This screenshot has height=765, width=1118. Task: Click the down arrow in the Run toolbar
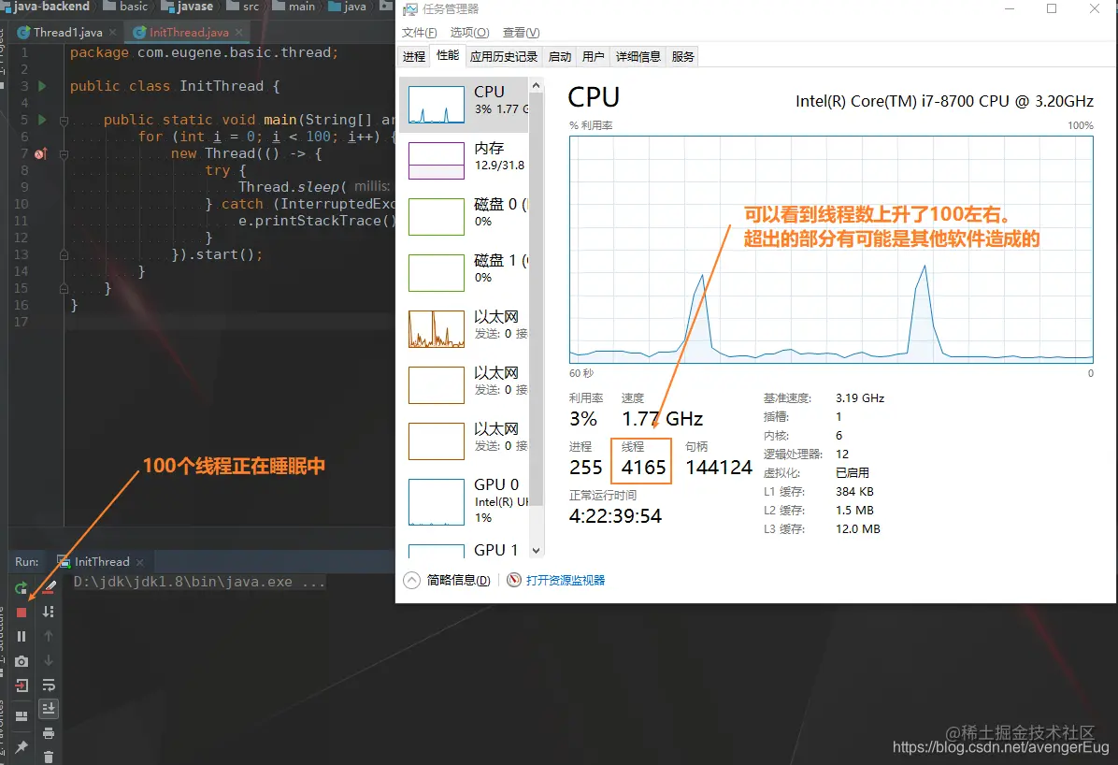click(x=49, y=661)
